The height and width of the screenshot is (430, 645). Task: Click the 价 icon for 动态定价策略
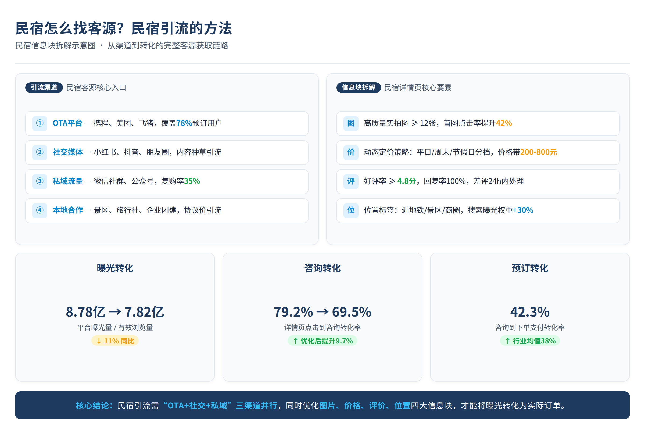tap(351, 152)
